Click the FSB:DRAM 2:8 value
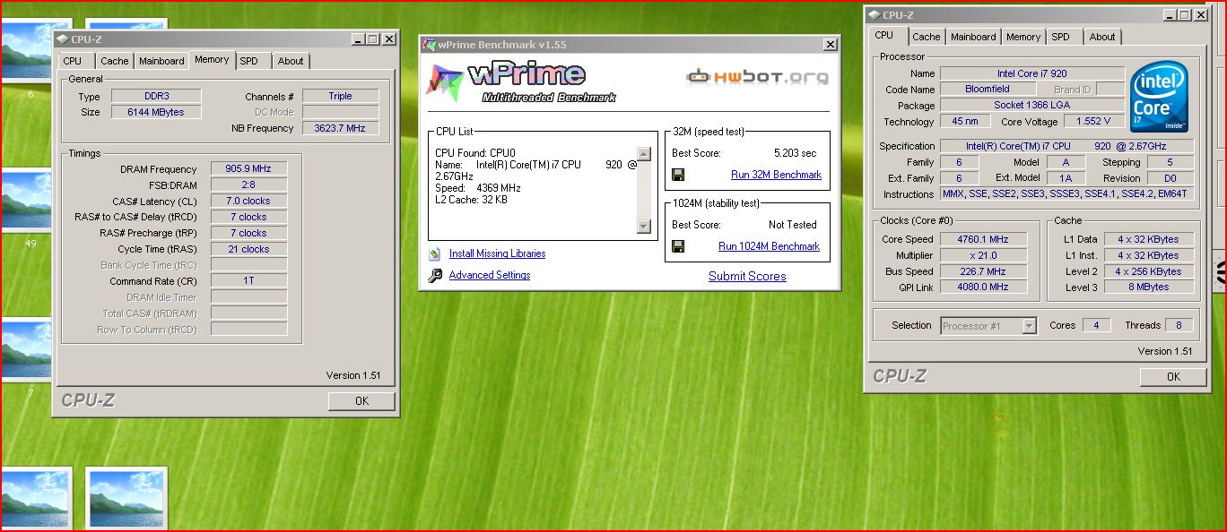The image size is (1227, 532). [249, 185]
